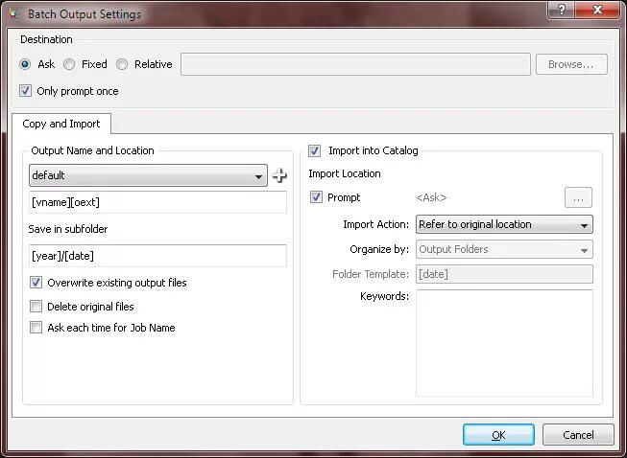
Task: Click the OK button
Action: [498, 434]
